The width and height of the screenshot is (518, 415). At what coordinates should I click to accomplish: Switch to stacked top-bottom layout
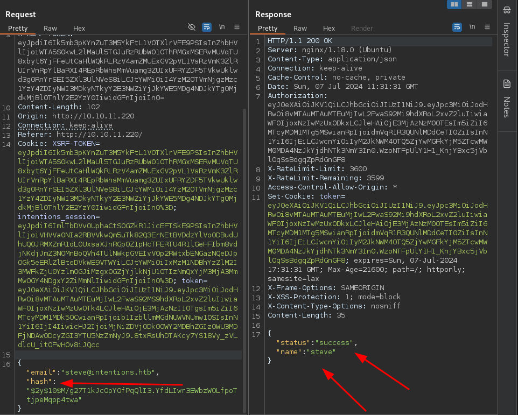tap(470, 4)
